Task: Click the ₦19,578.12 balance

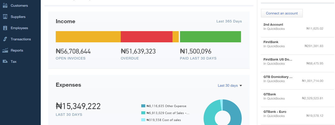Action: coord(315,116)
